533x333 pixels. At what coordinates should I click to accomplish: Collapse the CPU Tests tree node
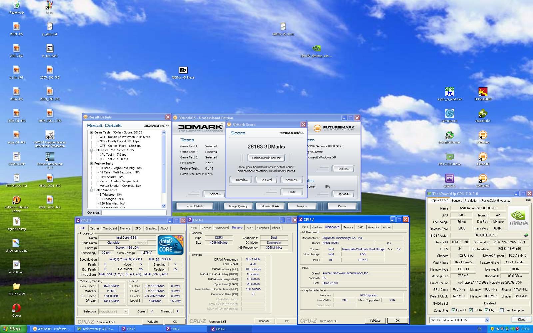[x=92, y=150]
